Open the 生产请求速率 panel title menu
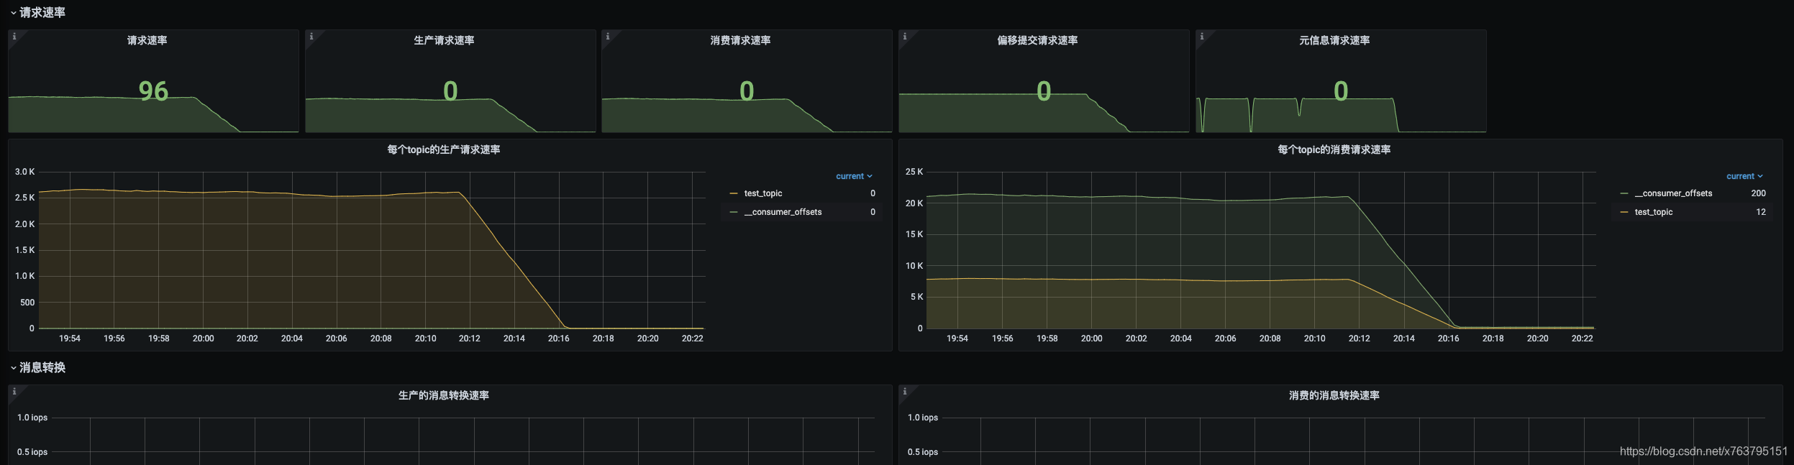The width and height of the screenshot is (1794, 465). [x=444, y=40]
